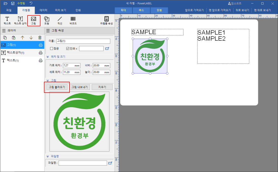
Task: Collapse the 파일명 section
Action: click(48, 156)
